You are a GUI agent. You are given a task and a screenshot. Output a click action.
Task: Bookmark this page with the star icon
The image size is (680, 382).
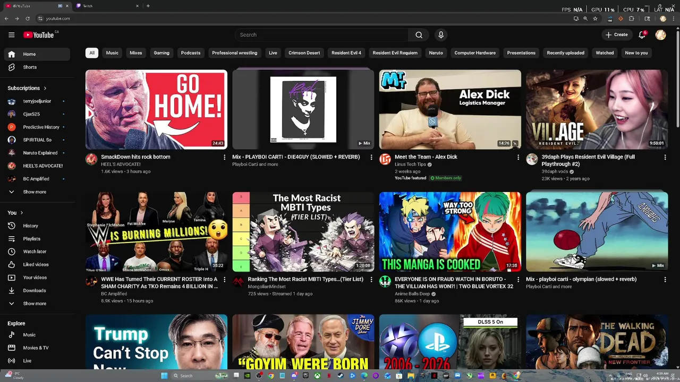click(595, 19)
